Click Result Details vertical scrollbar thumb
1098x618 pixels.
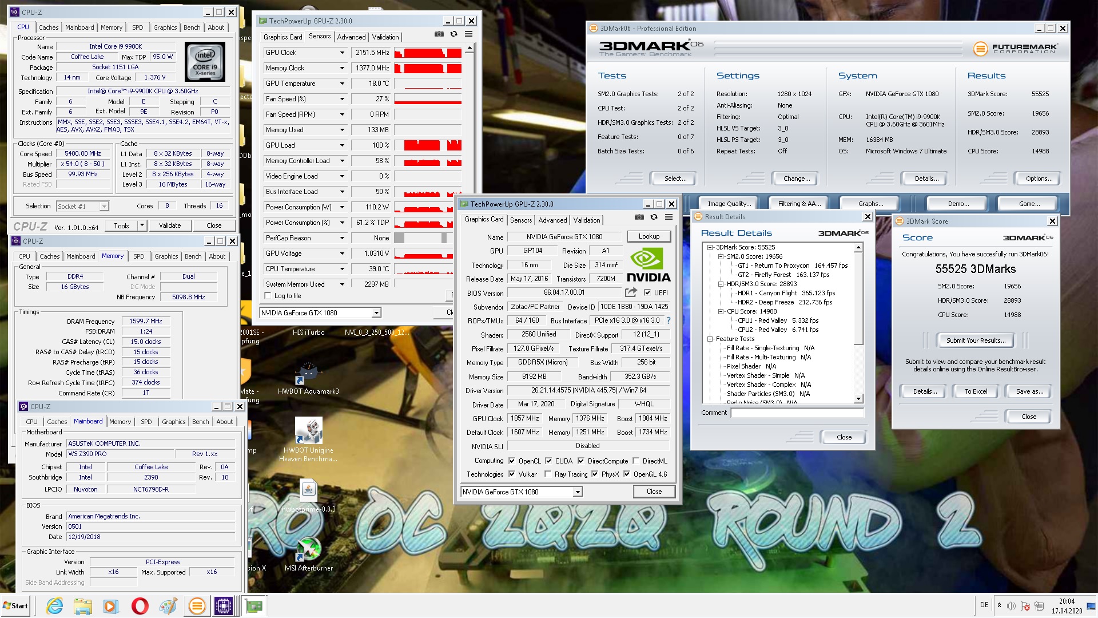coord(858,298)
